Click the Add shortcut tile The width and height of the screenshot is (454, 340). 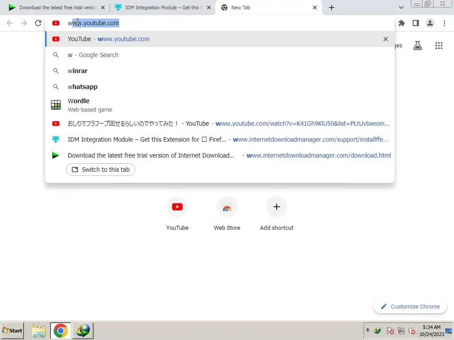click(x=277, y=214)
